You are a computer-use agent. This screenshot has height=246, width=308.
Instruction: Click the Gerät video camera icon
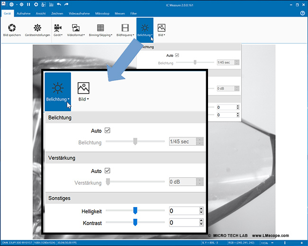(x=58, y=28)
